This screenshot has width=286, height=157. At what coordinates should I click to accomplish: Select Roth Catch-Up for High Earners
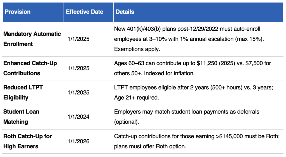point(27,141)
